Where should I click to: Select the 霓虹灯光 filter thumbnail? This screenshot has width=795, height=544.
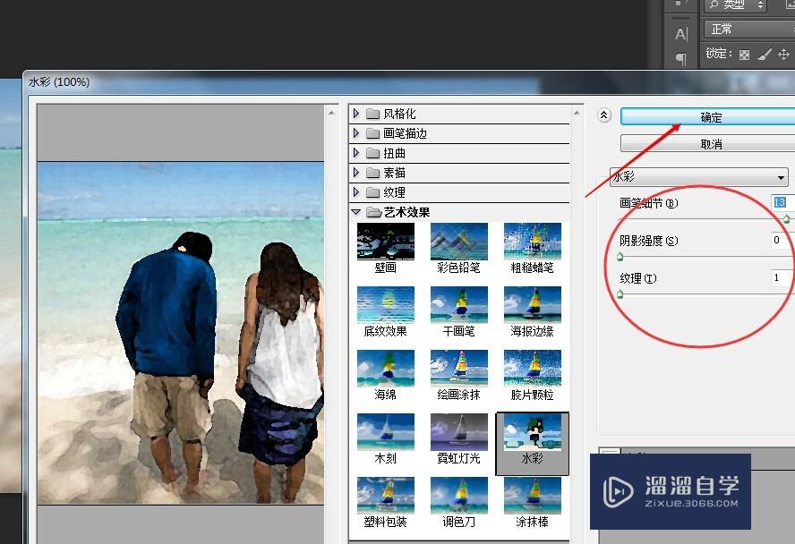coord(459,432)
